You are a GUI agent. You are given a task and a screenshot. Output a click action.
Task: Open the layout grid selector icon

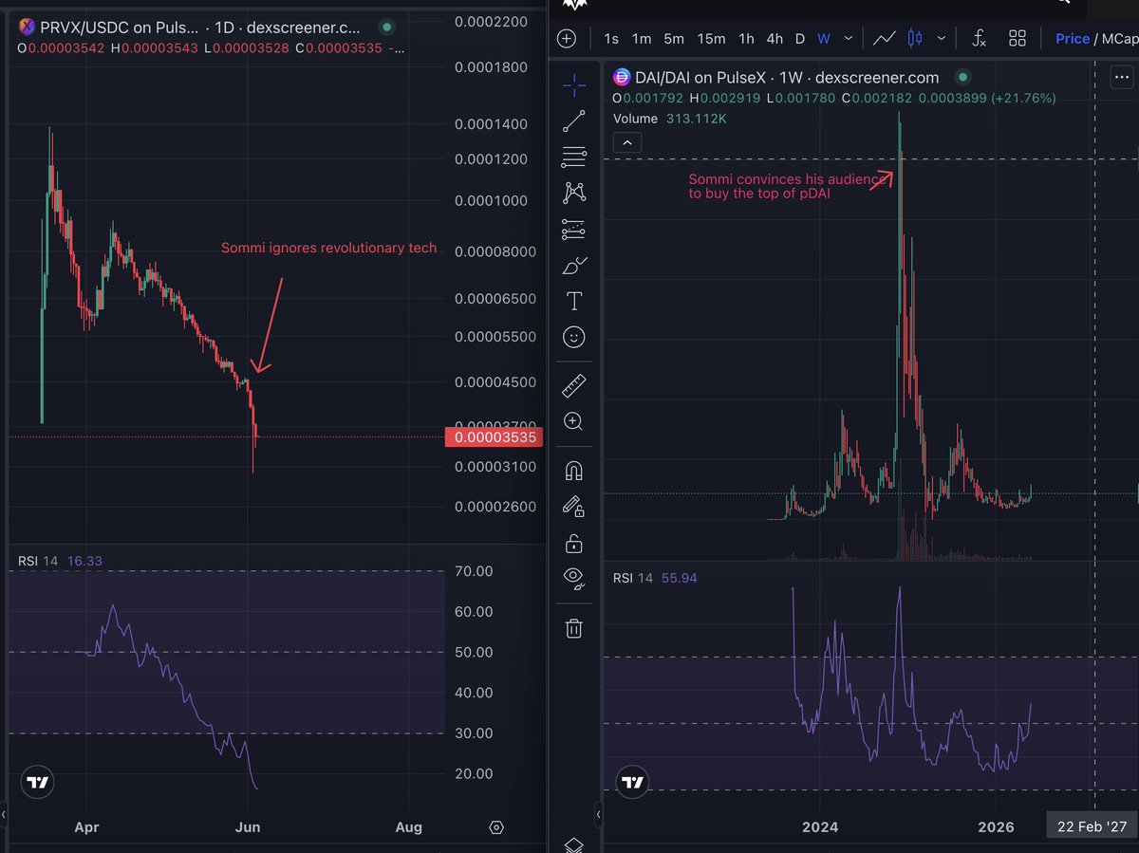[1018, 39]
